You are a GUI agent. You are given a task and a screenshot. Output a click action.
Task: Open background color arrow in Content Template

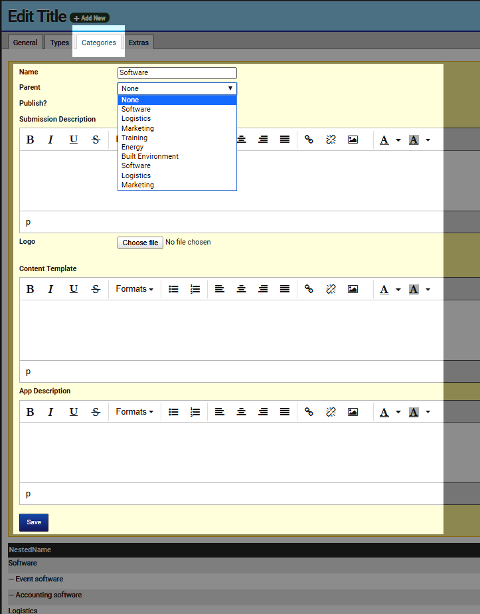click(x=428, y=289)
